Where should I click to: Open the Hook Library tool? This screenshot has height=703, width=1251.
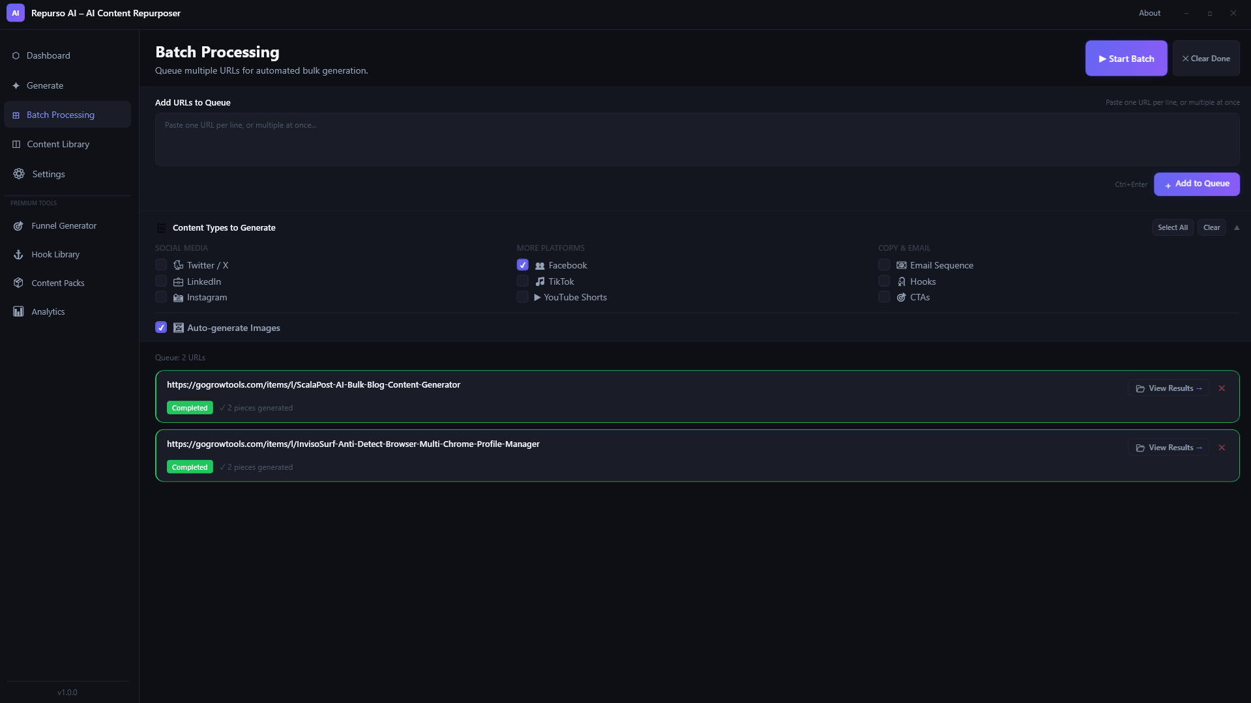point(67,255)
